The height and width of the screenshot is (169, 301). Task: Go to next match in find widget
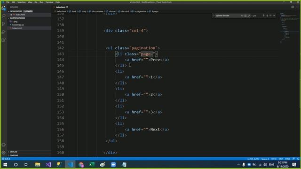[267, 15]
